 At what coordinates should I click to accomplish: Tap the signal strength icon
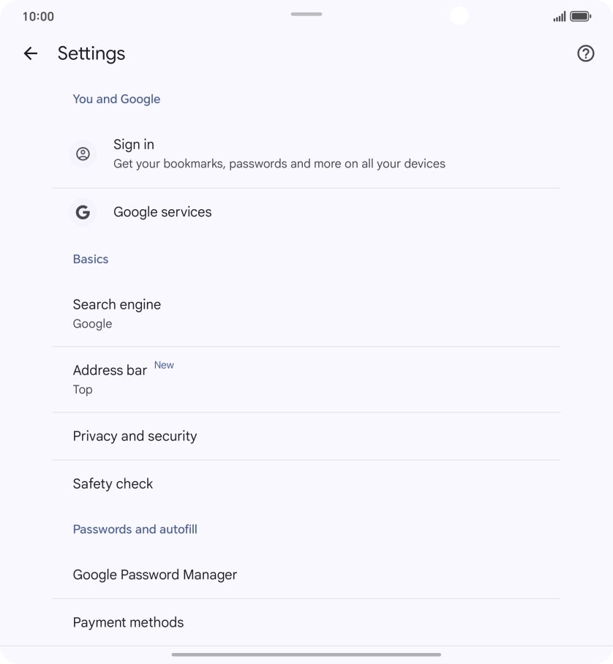559,16
